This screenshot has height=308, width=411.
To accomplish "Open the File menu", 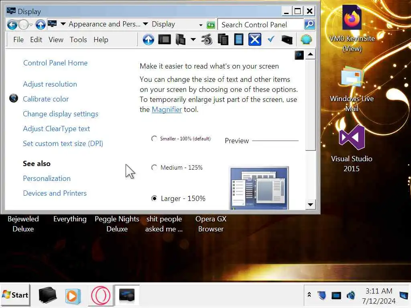I will 18,40.
